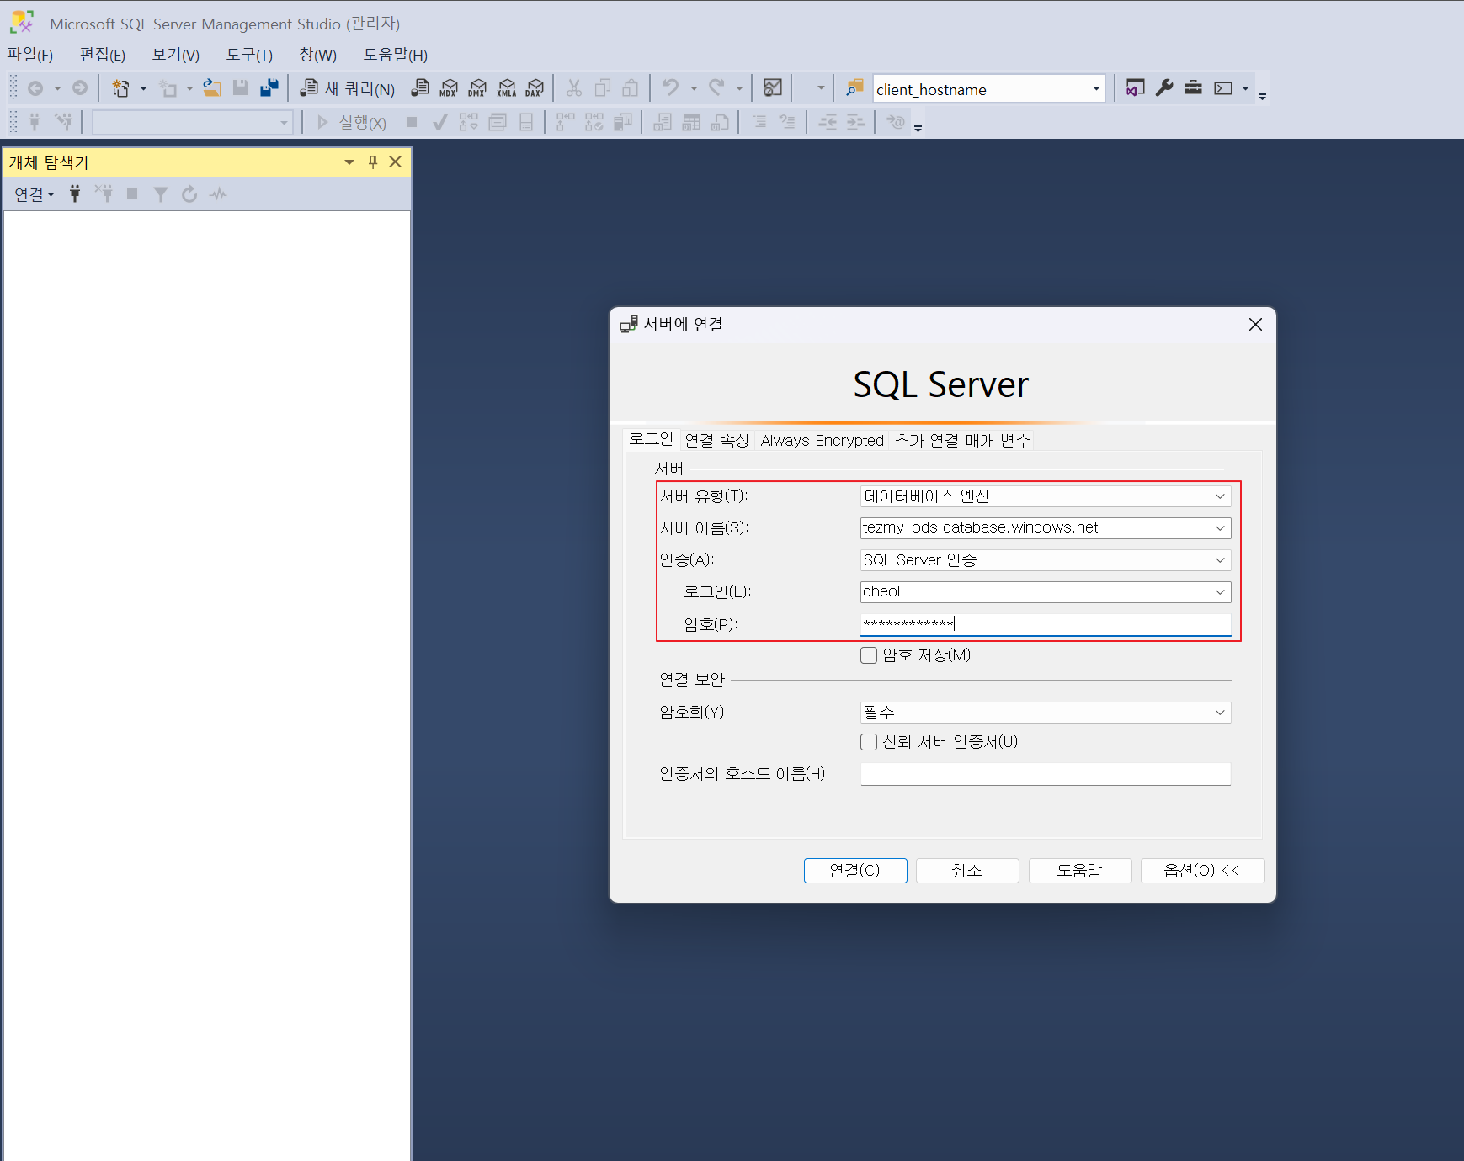Open the 암호화(Y) dropdown
Screen dimensions: 1464x1161
point(1220,713)
